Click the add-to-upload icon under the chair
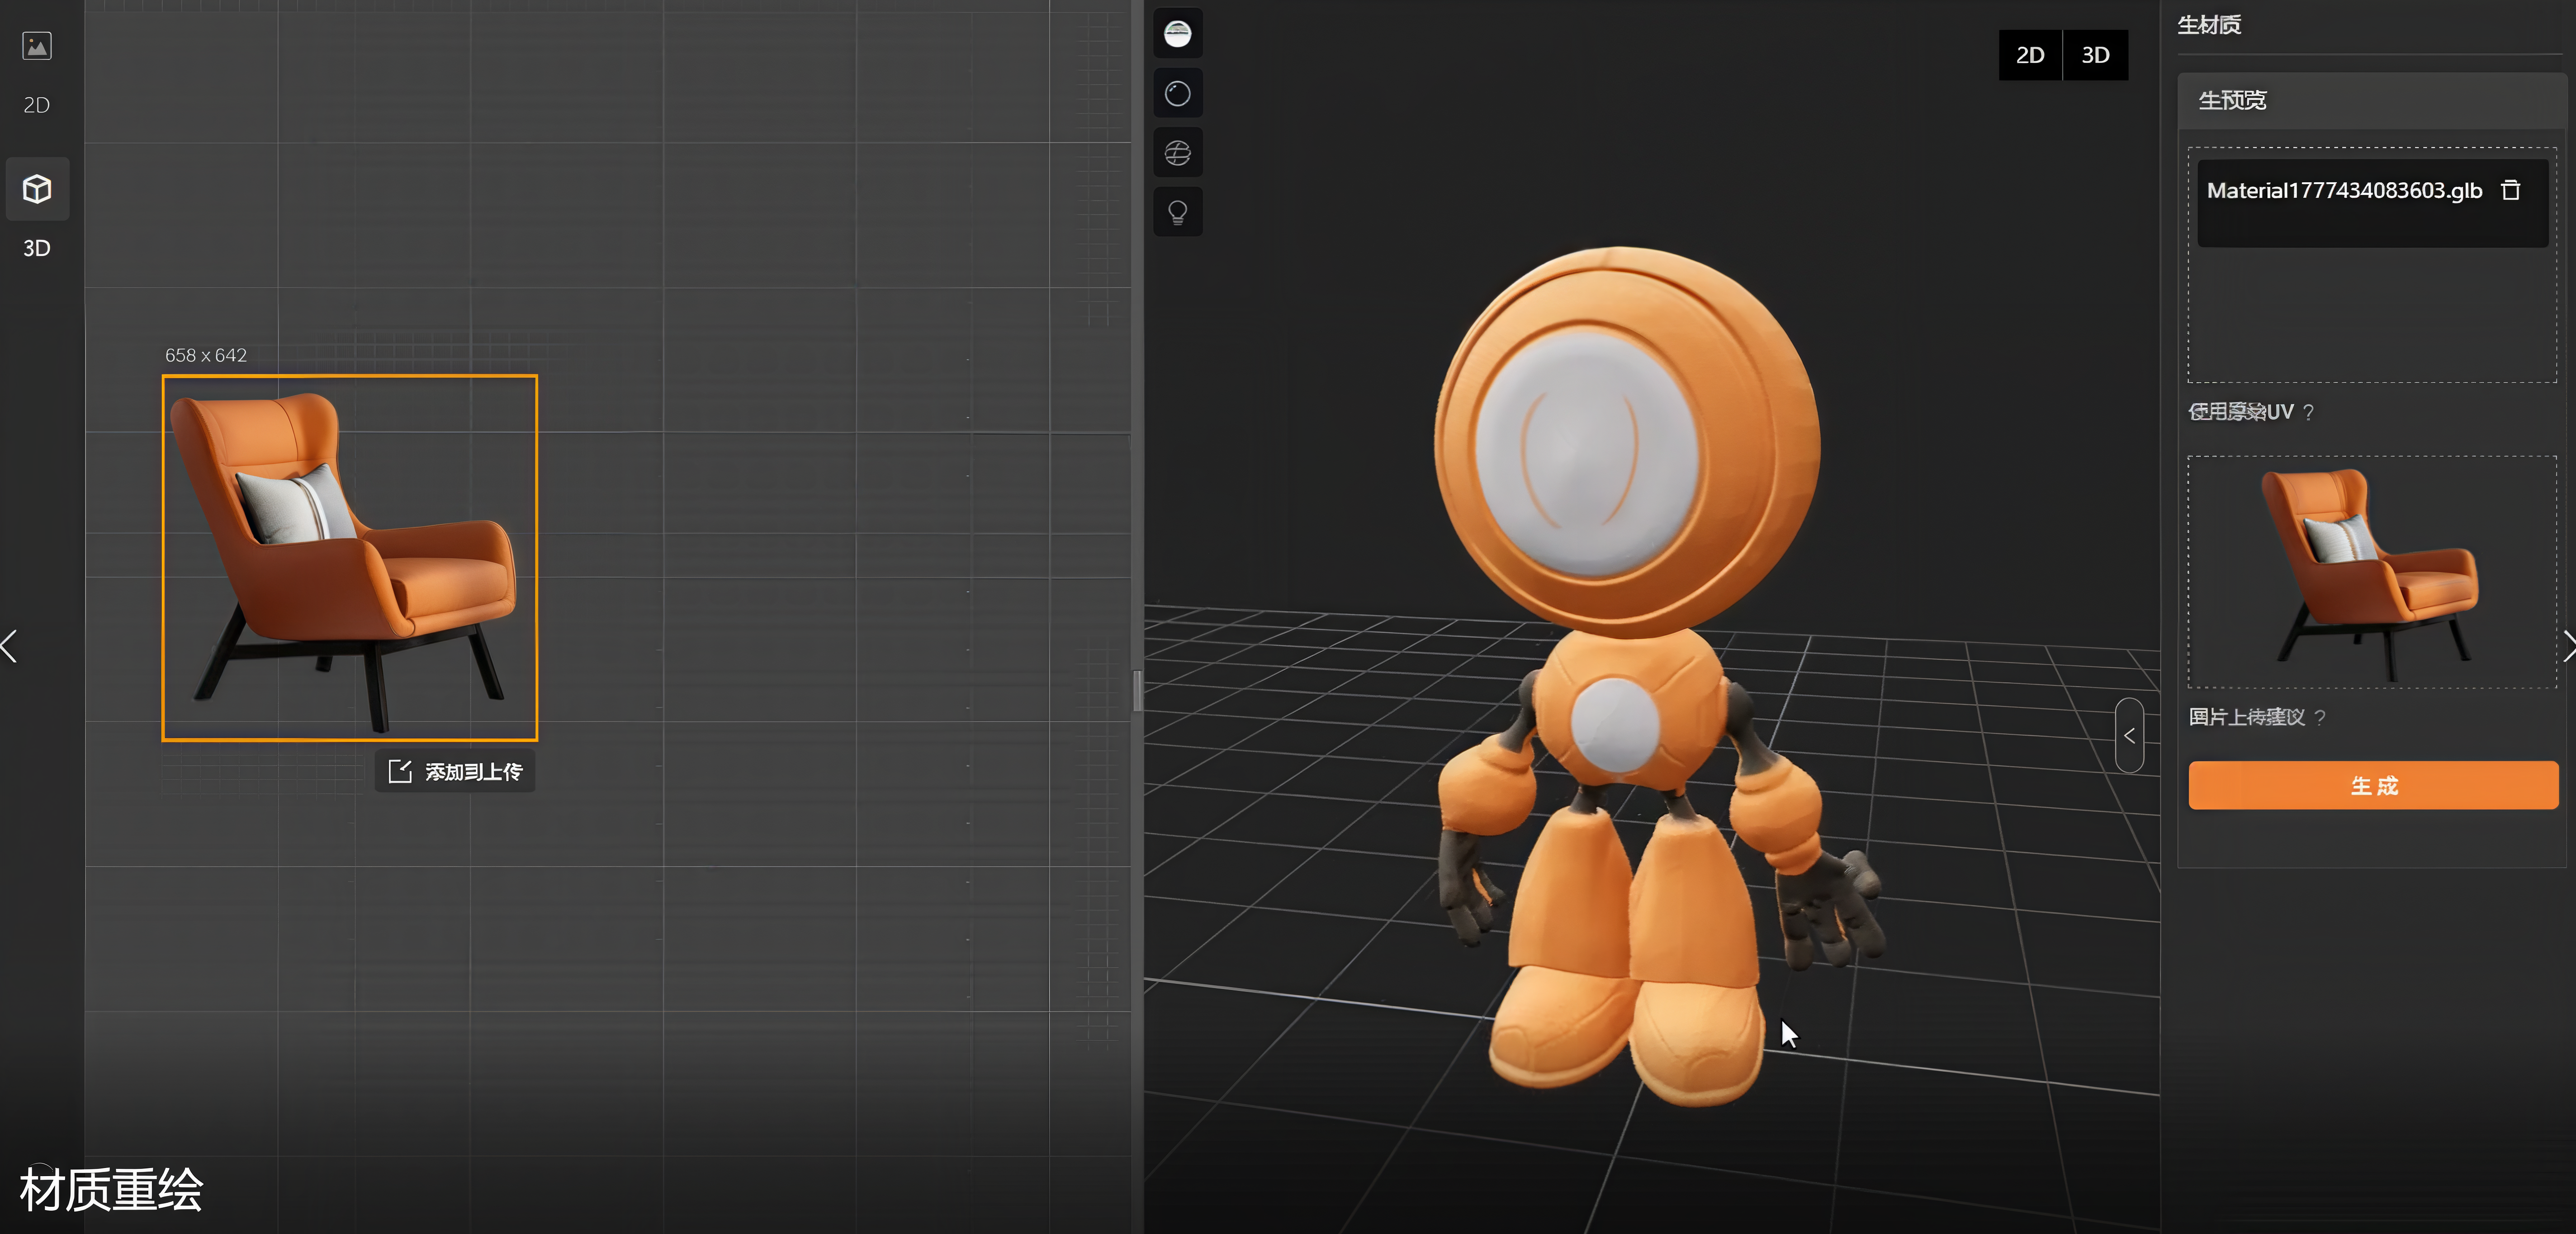Screen dimensions: 2576x1234 (x=400, y=771)
